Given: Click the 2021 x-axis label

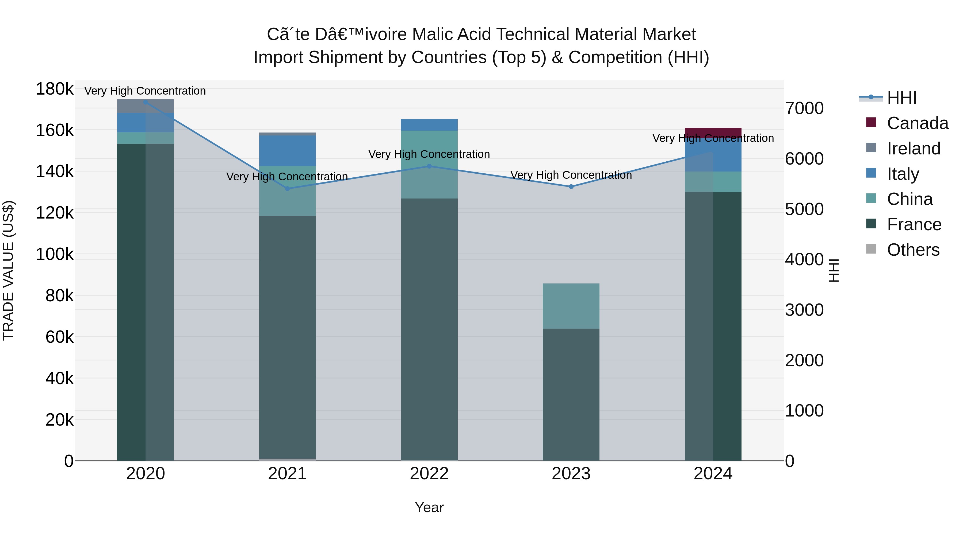Looking at the screenshot, I should [x=288, y=474].
